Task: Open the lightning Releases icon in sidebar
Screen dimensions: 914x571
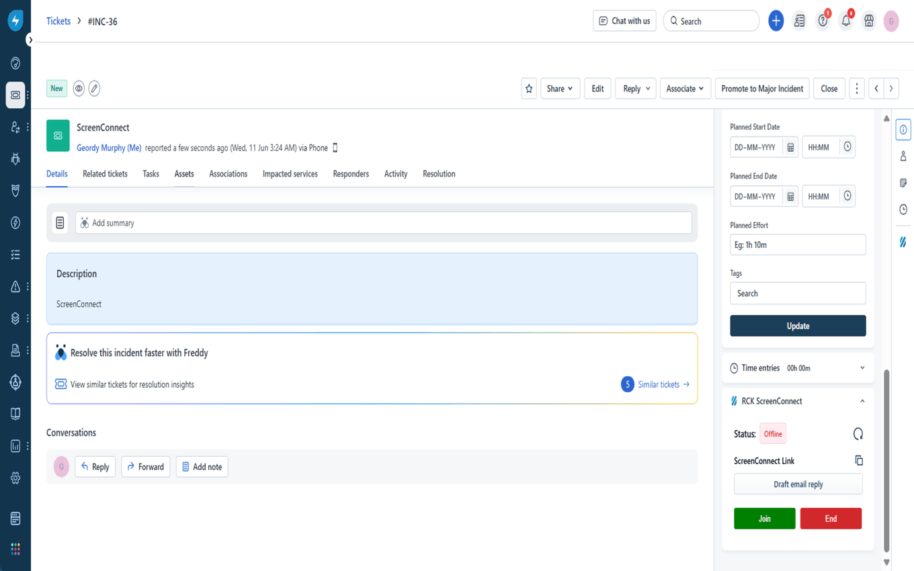Action: 15,222
